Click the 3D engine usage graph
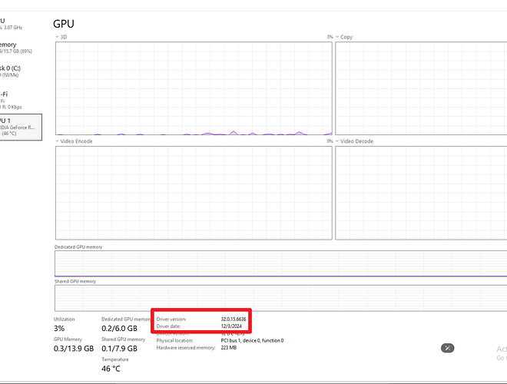The width and height of the screenshot is (507, 384). pyautogui.click(x=194, y=88)
